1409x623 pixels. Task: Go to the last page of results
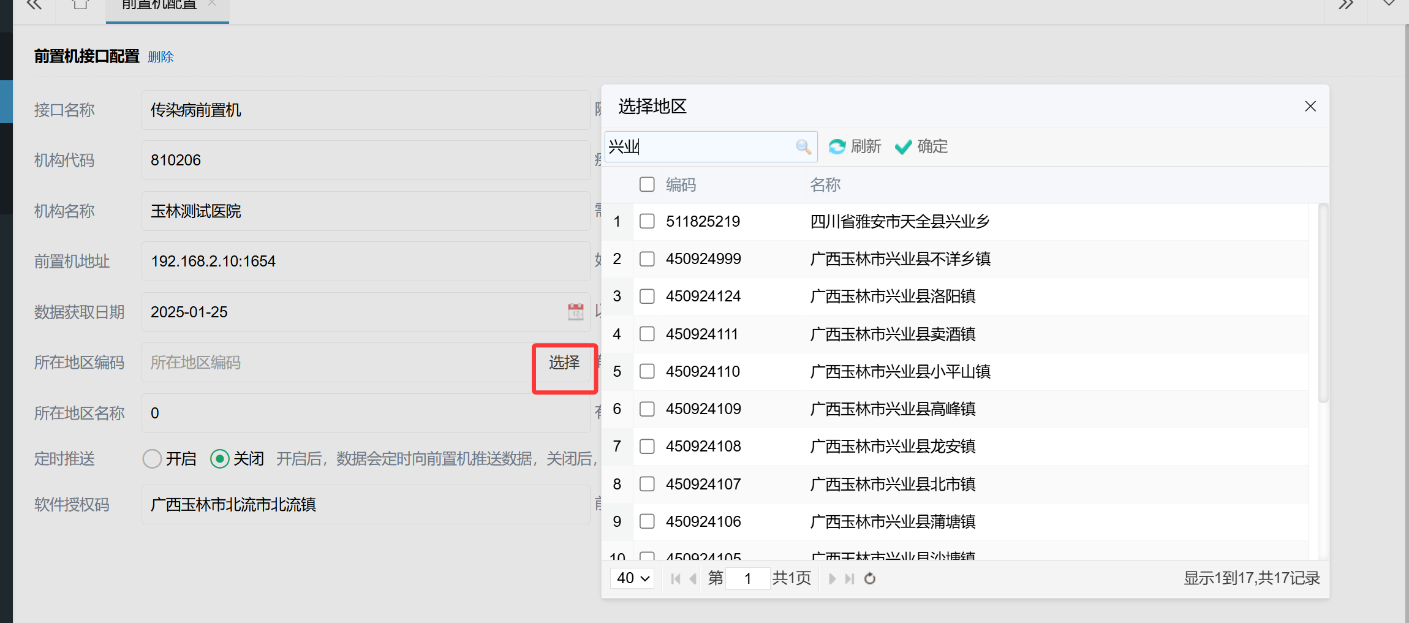click(849, 579)
